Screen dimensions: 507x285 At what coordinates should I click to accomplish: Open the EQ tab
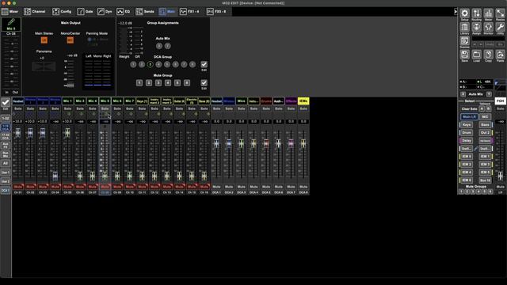124,12
